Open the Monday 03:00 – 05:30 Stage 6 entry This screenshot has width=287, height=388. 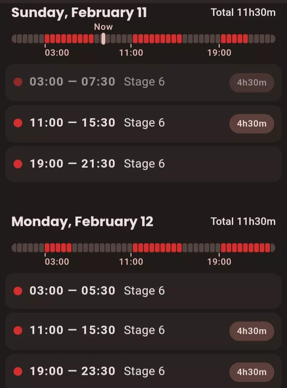tap(143, 291)
